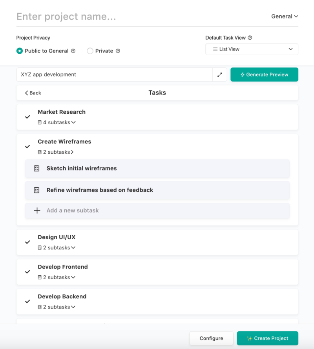Image resolution: width=314 pixels, height=349 pixels.
Task: Click the expand icon beside the prompt field
Action: [219, 75]
